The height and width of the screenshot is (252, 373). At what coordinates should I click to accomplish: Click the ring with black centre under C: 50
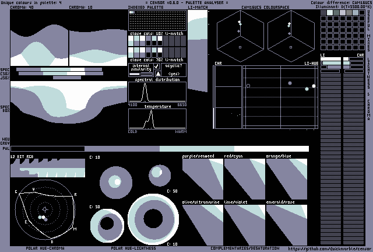click(107, 226)
